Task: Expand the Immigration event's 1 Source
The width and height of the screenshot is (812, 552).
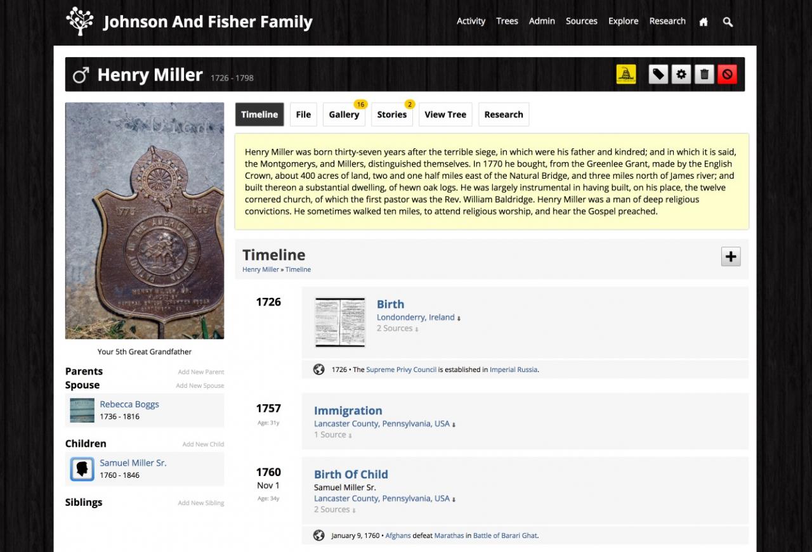Action: [332, 435]
